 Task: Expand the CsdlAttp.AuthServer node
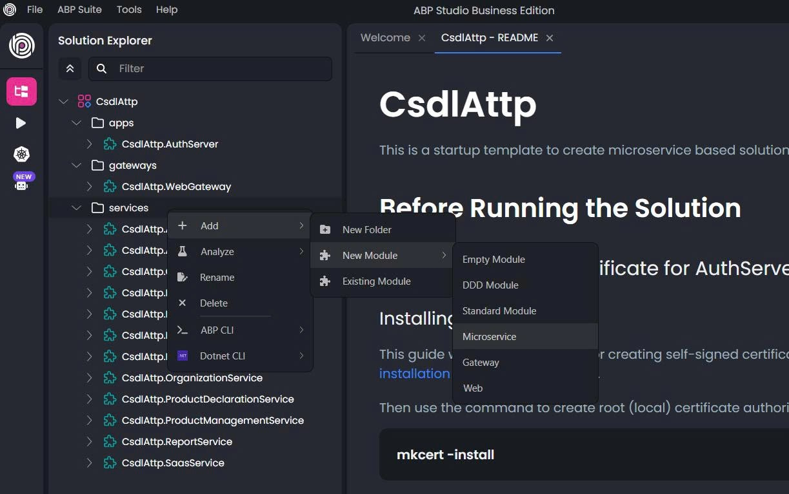[x=90, y=144]
